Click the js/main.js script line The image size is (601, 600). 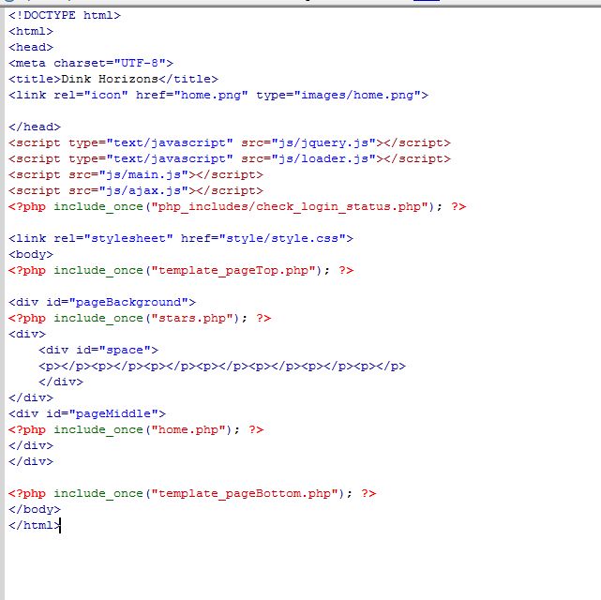136,174
